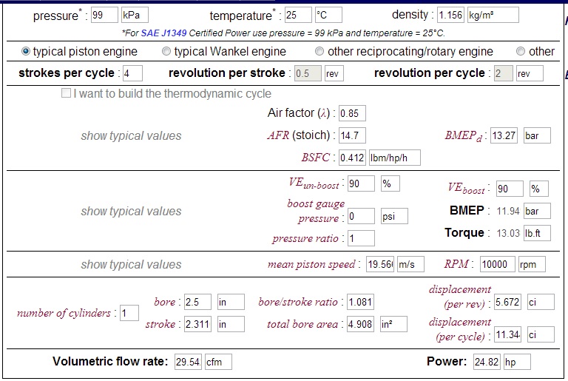Choose other reciprocating/rotary engine option
Viewport: 568px width, 381px height.
[x=319, y=52]
